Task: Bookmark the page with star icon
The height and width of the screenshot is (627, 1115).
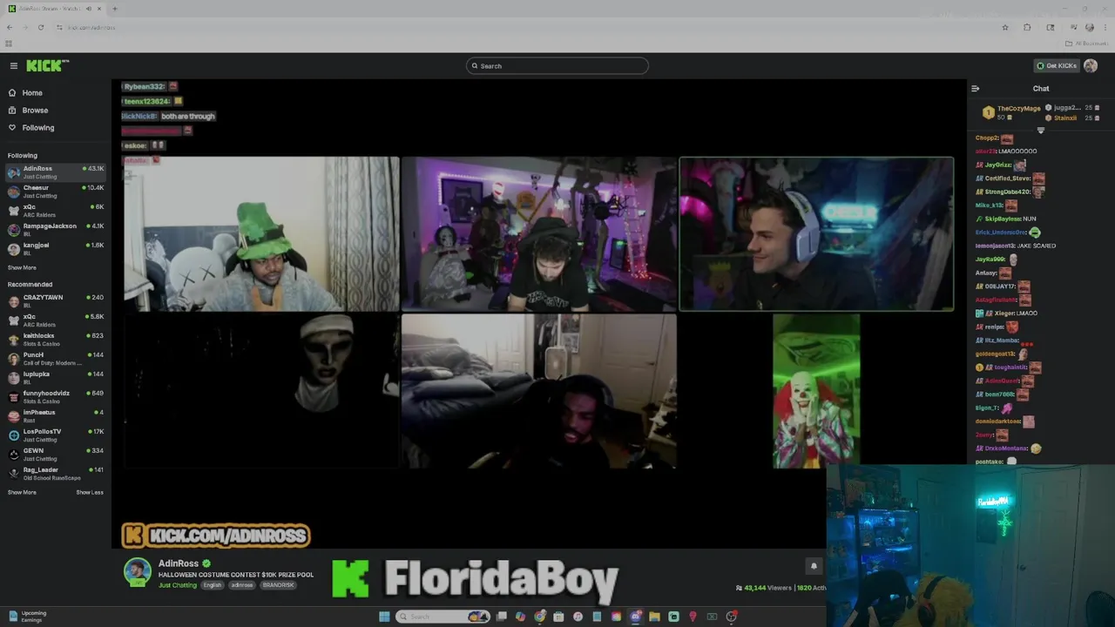Action: click(x=1004, y=27)
